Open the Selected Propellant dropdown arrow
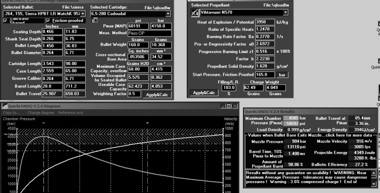This screenshot has width=380, height=193. pos(285,12)
